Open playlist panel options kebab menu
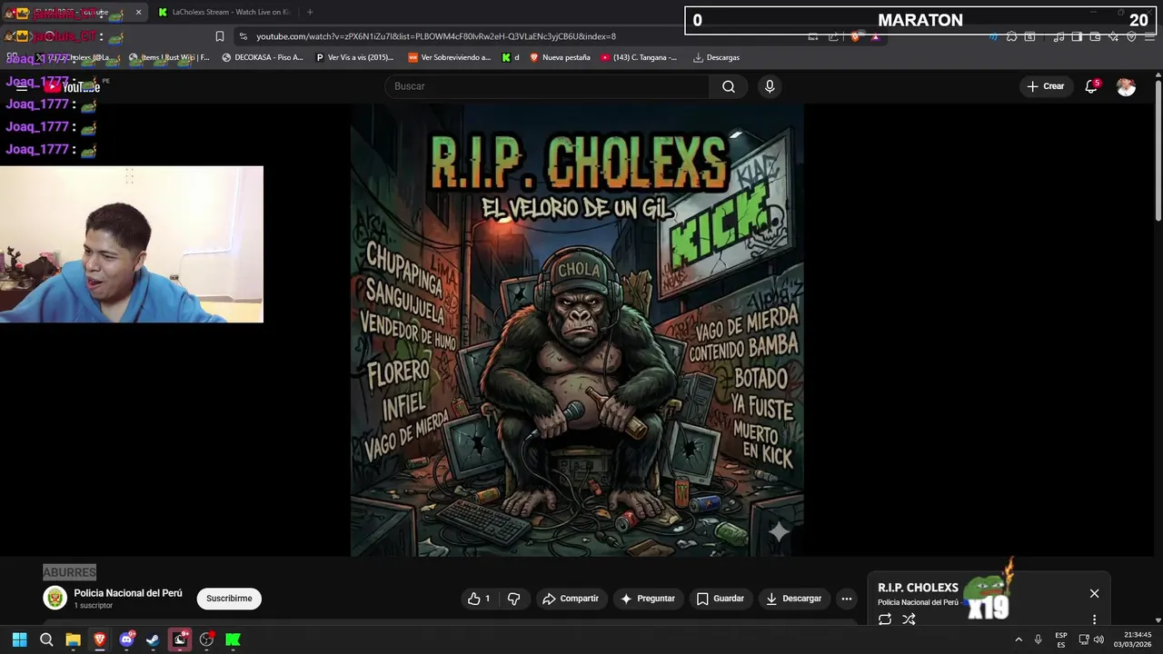The height and width of the screenshot is (654, 1163). tap(1094, 619)
